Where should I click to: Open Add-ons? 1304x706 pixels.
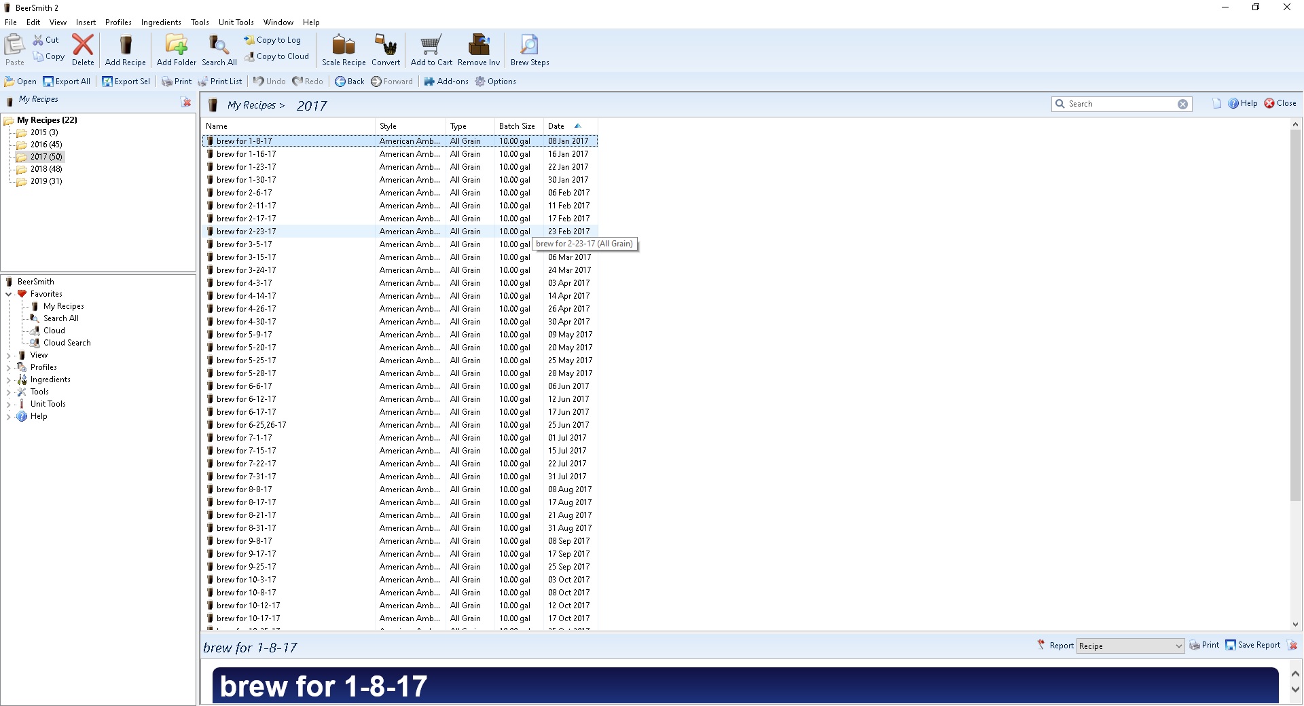coord(446,81)
